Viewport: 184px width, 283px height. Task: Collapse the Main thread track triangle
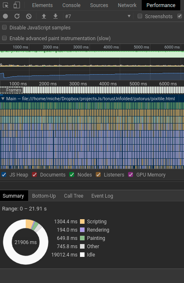coord(3,99)
